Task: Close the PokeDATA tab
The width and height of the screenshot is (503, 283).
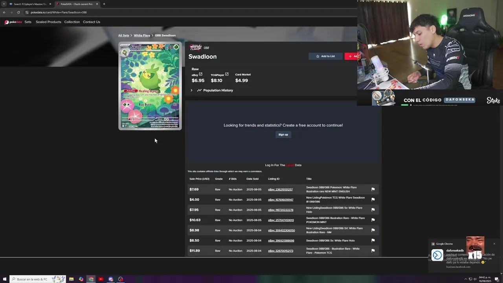Action: coord(97,4)
